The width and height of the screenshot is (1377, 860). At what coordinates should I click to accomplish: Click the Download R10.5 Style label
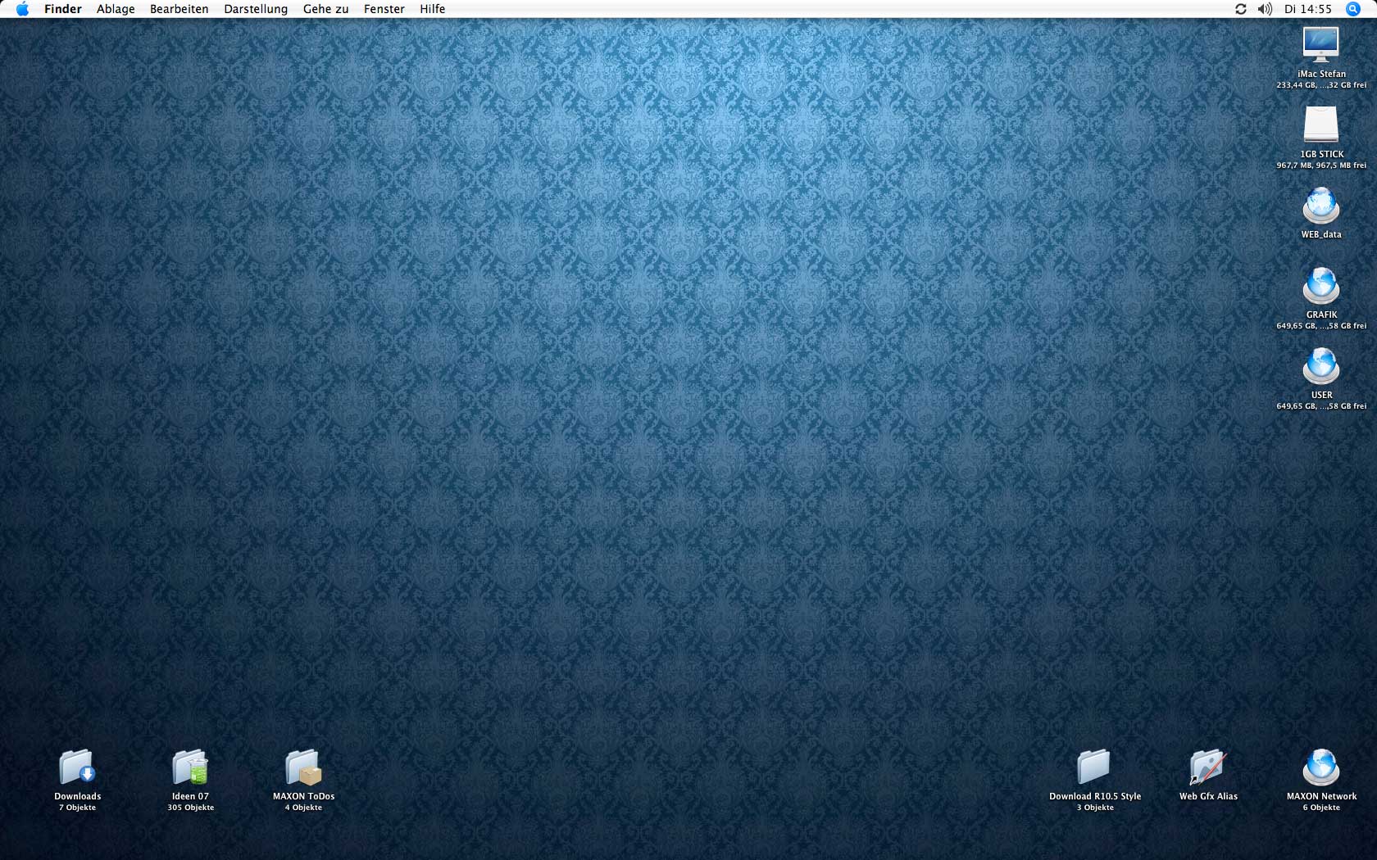click(1095, 796)
